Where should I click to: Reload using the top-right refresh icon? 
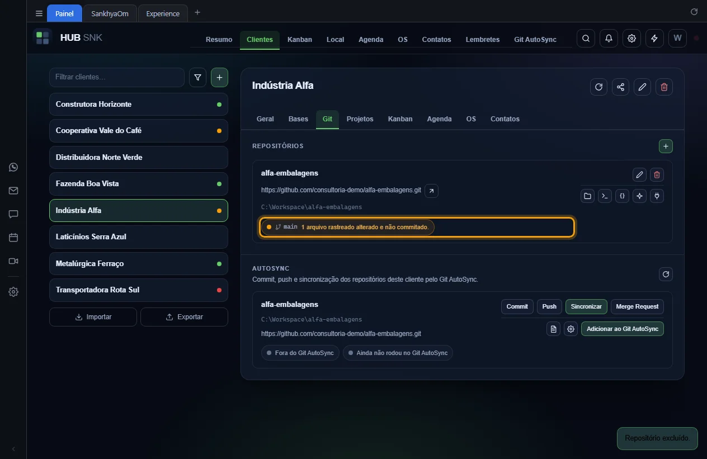click(x=694, y=12)
